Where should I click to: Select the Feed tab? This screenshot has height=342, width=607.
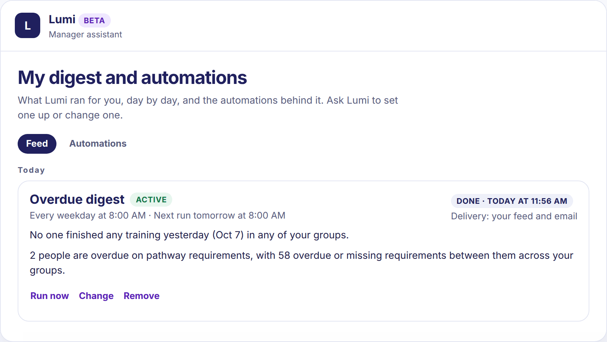tap(37, 143)
